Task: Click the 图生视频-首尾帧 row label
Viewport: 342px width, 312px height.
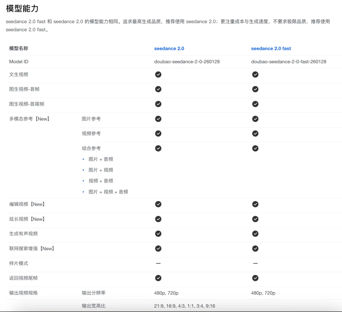Action: point(27,104)
